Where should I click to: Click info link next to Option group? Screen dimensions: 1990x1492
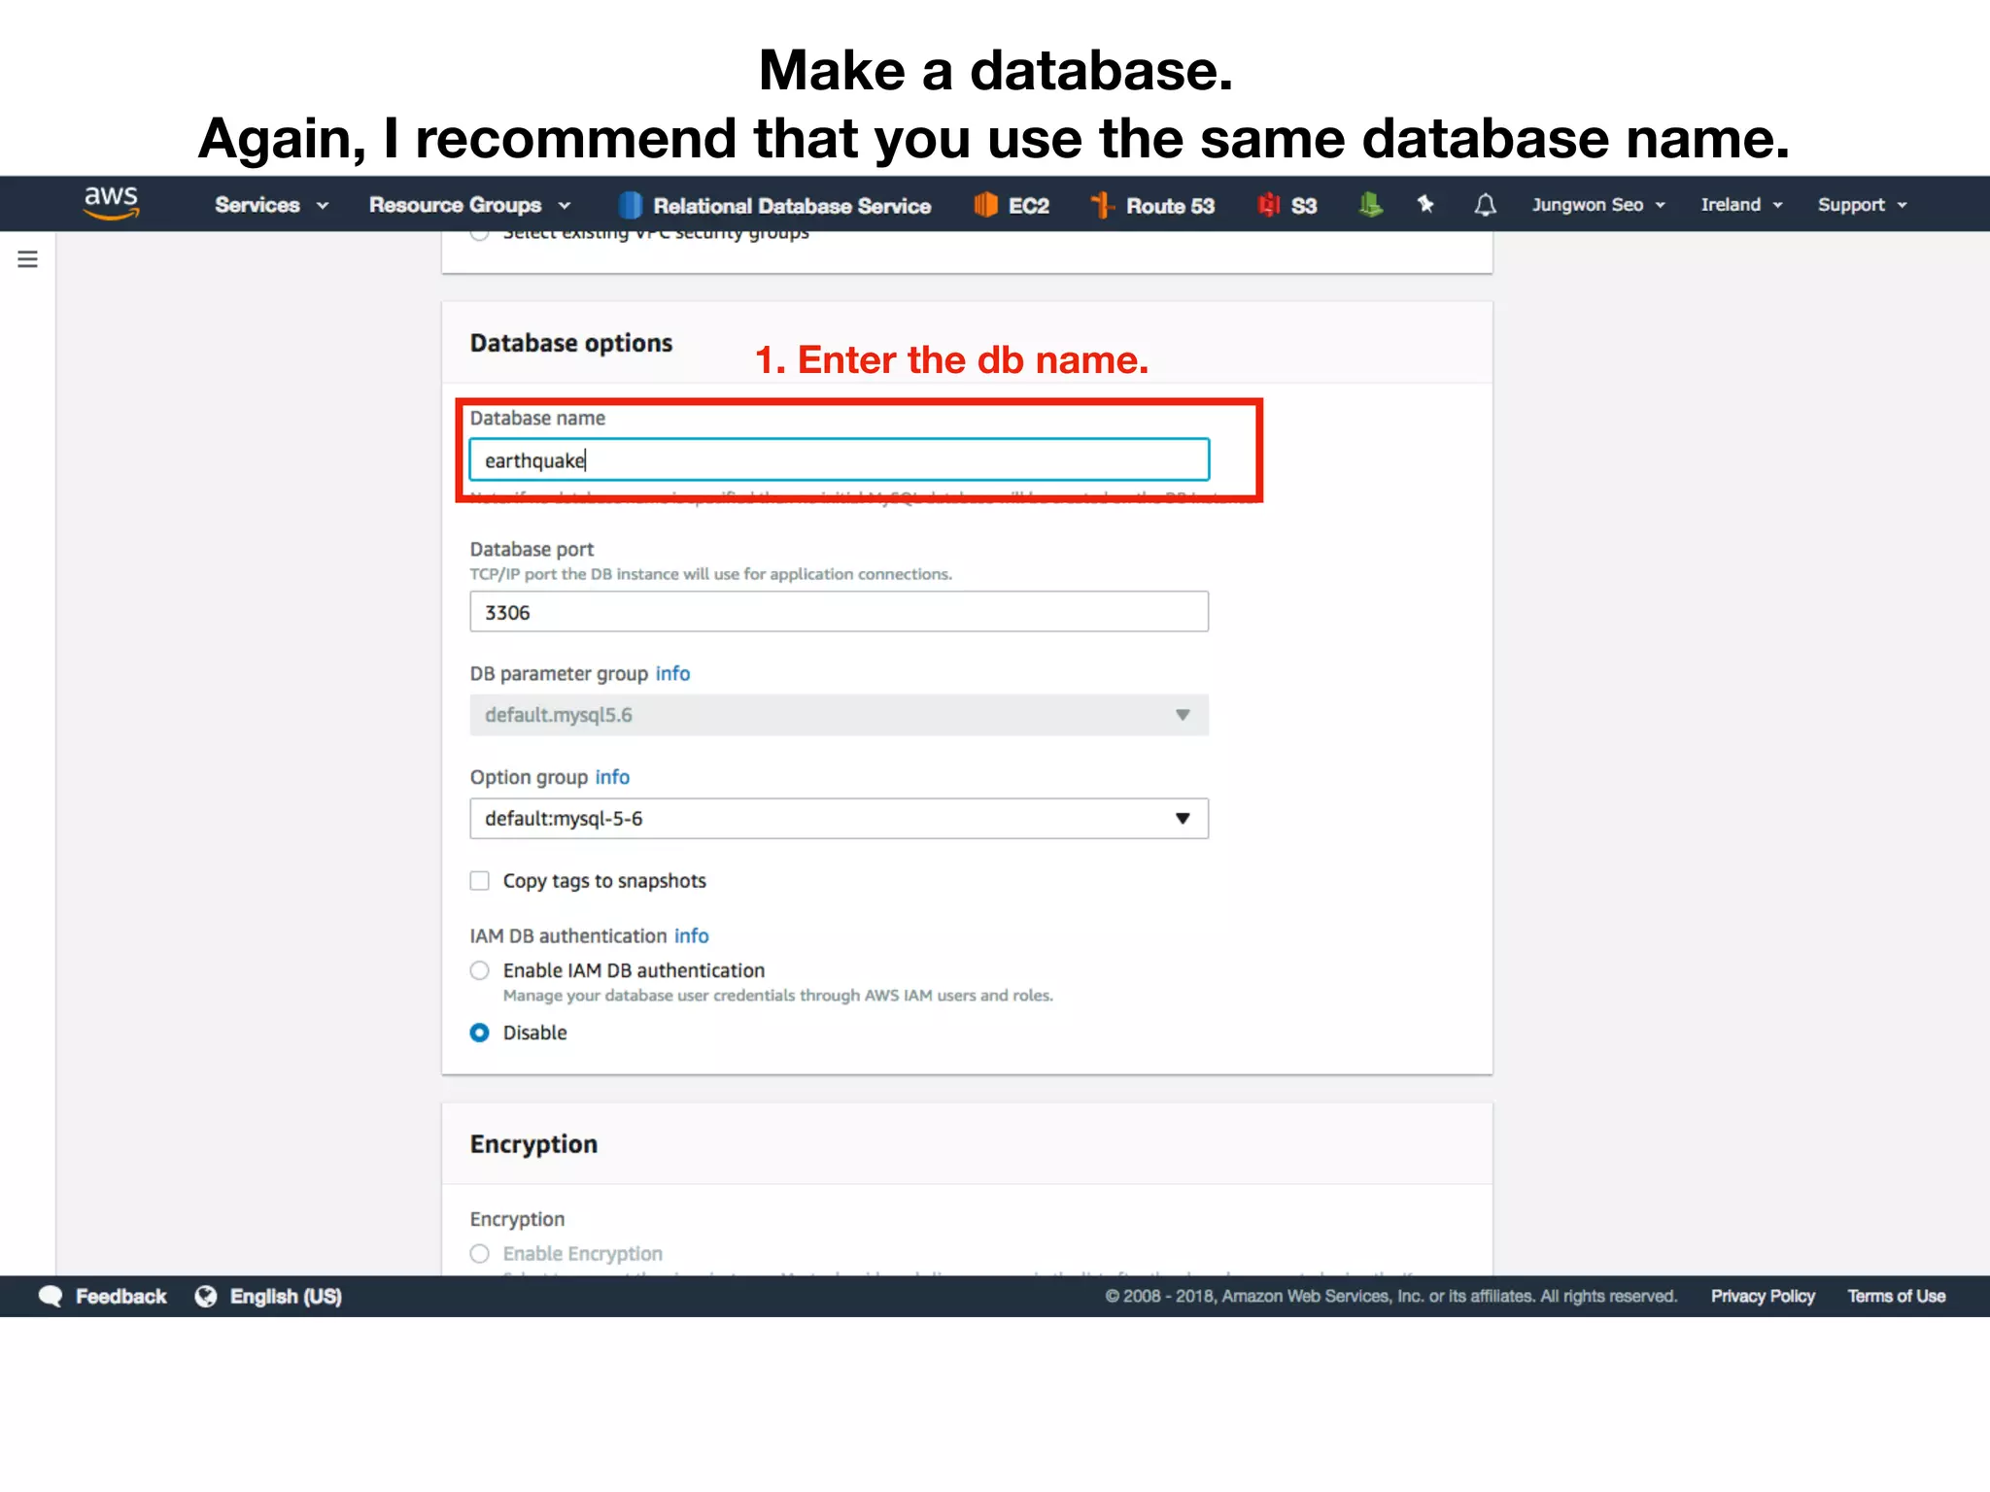[x=612, y=777]
